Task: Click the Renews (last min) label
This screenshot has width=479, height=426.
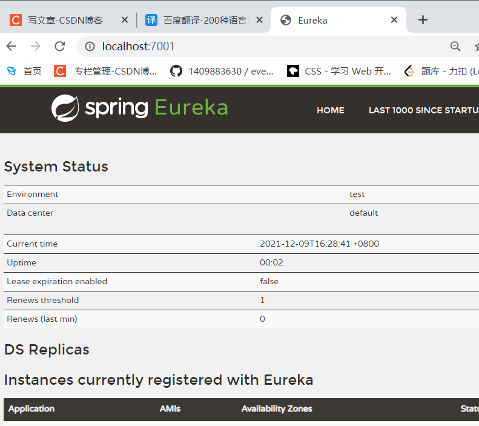Action: pos(42,319)
